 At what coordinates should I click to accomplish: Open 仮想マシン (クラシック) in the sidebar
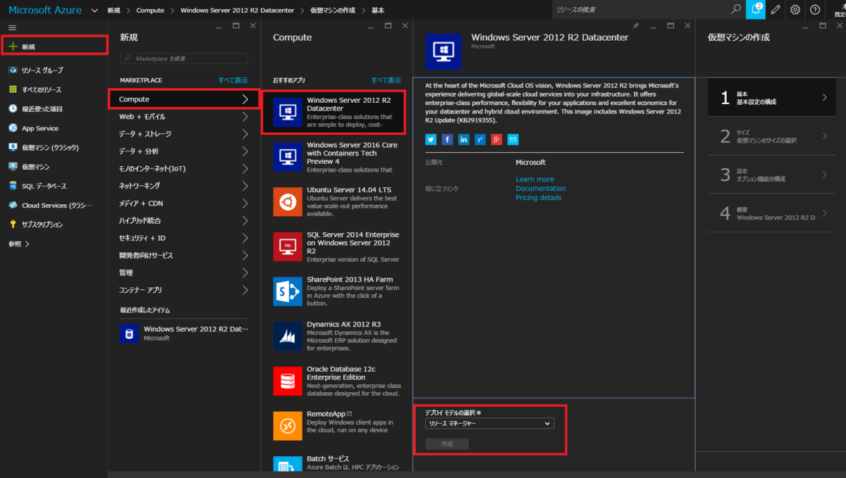point(54,147)
